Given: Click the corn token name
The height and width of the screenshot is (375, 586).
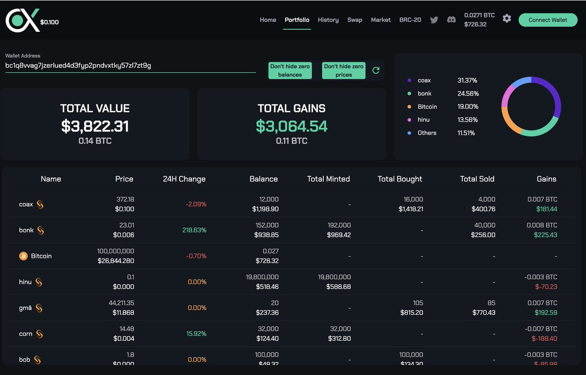Looking at the screenshot, I should 26,334.
